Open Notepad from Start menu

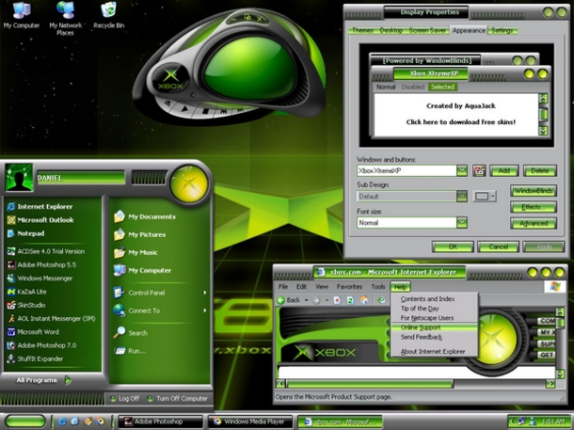tap(26, 233)
